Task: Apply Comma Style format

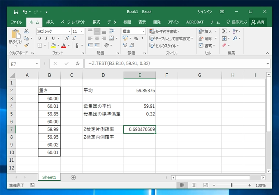Action: click(x=142, y=38)
